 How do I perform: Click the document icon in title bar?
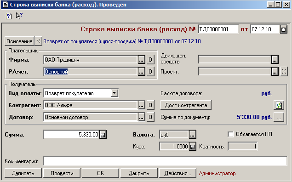click(x=5, y=5)
